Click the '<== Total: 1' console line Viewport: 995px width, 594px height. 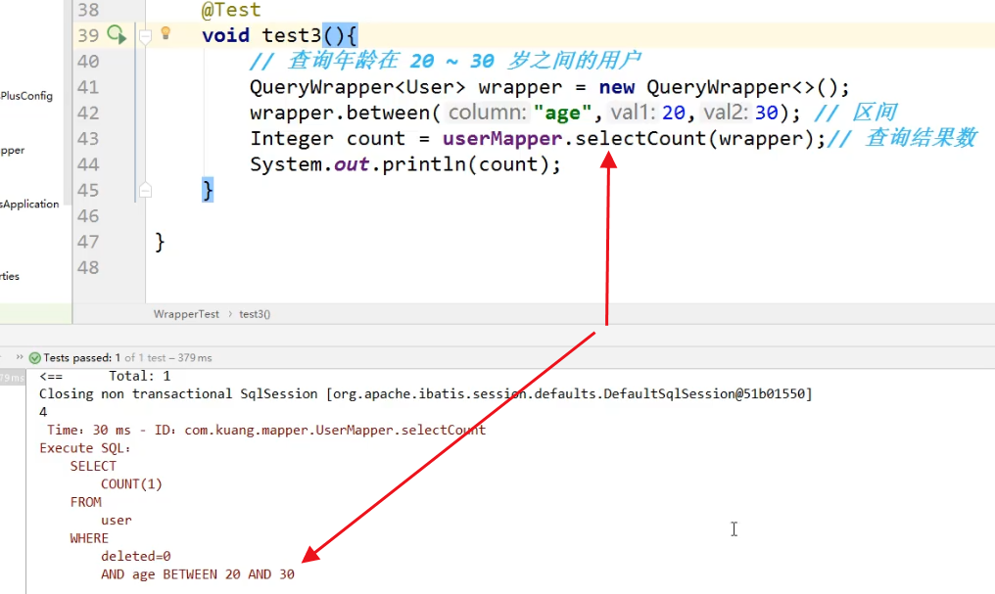point(105,376)
